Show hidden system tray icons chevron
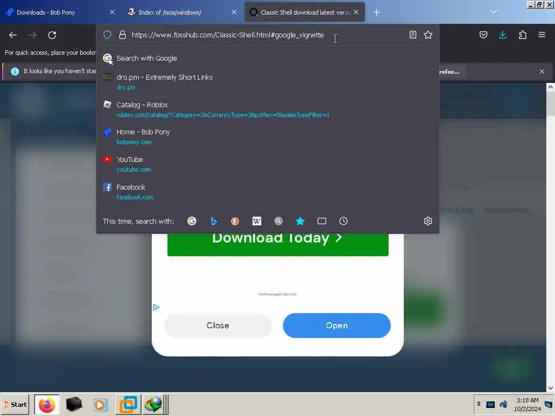Image resolution: width=555 pixels, height=416 pixels. (479, 404)
